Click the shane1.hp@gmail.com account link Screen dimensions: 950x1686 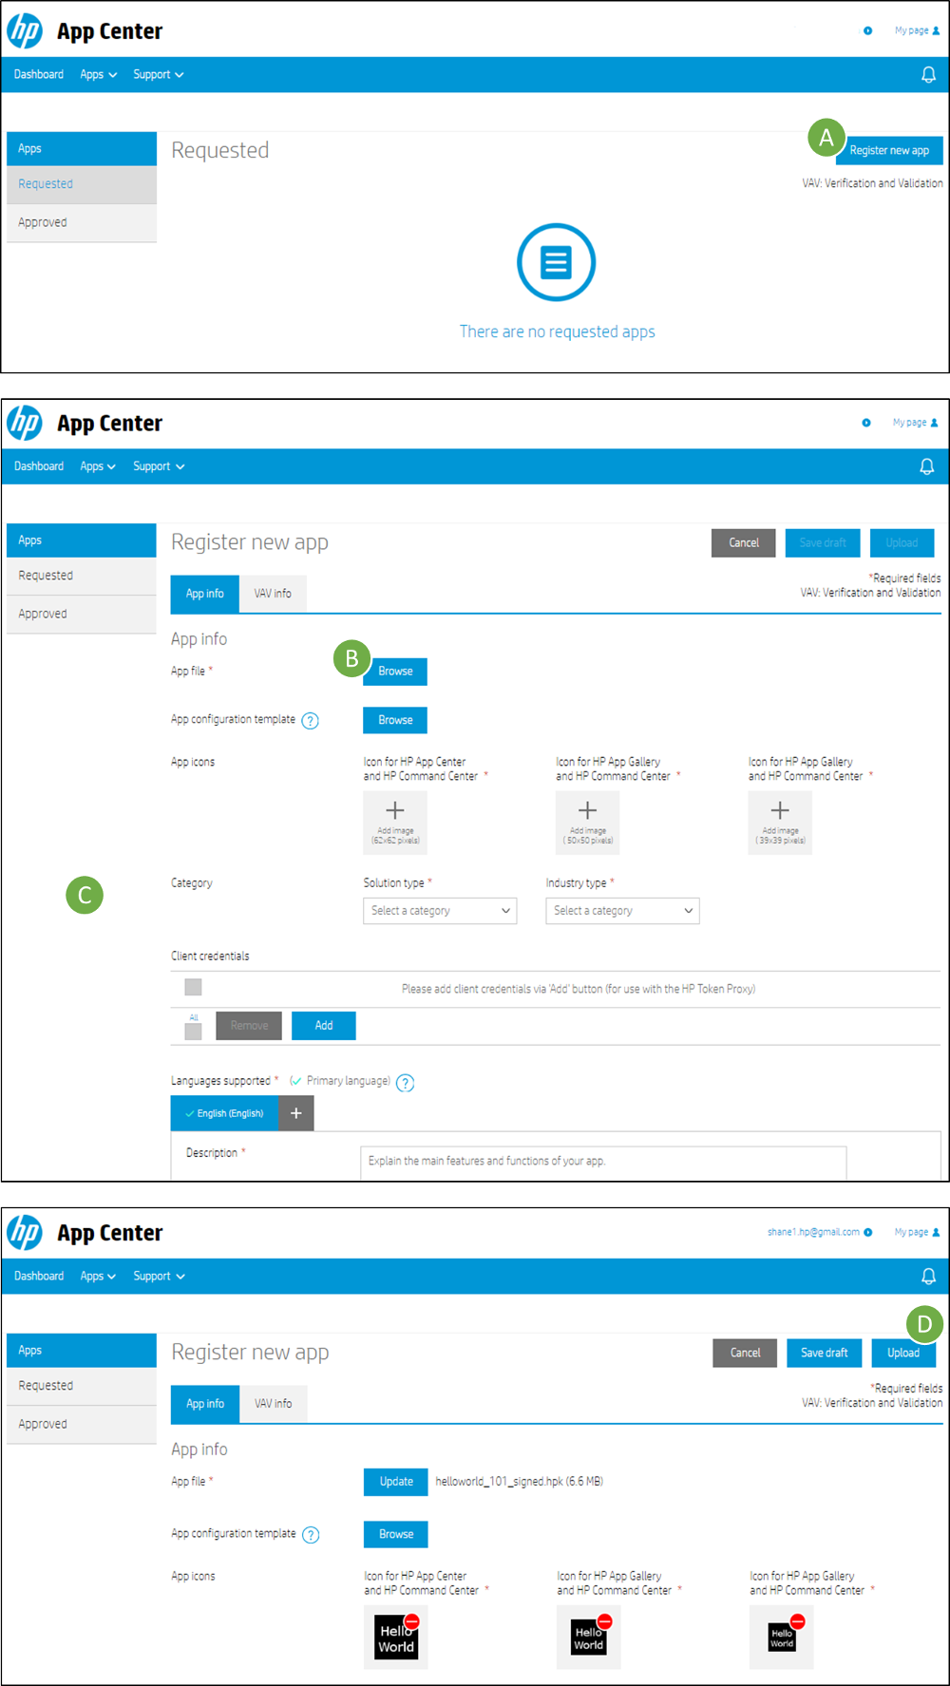[813, 1232]
